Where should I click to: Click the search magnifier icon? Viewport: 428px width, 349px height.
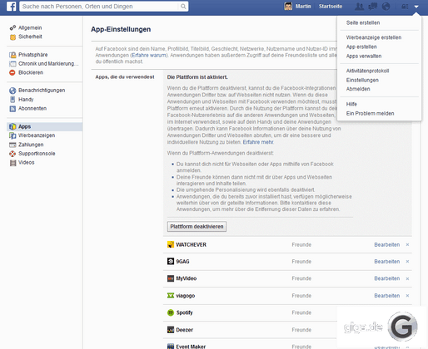pyautogui.click(x=183, y=6)
